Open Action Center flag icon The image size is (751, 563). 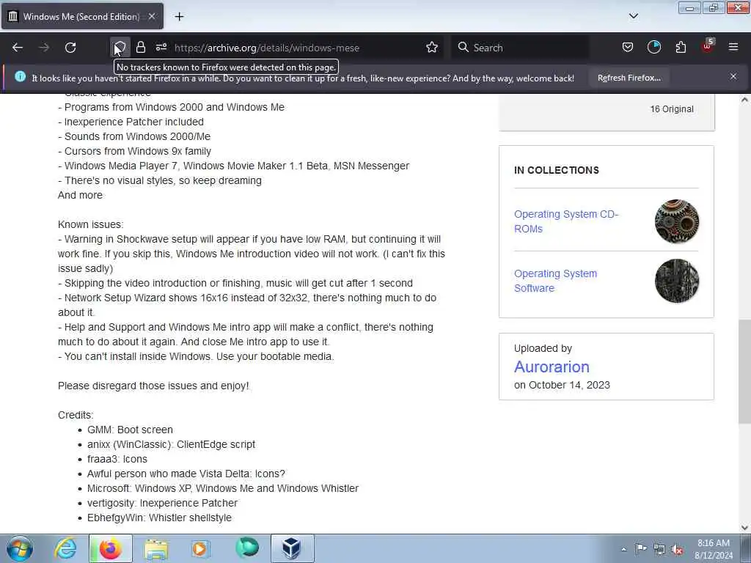coord(641,548)
